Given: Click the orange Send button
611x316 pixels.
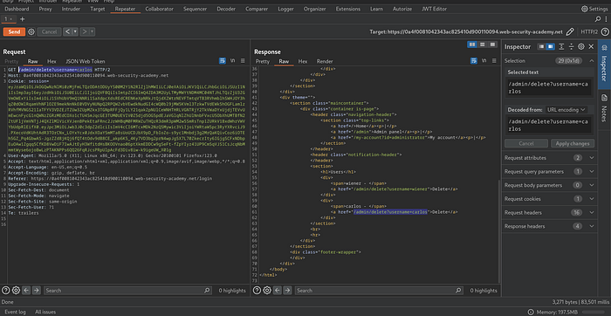Looking at the screenshot, I should 15,32.
